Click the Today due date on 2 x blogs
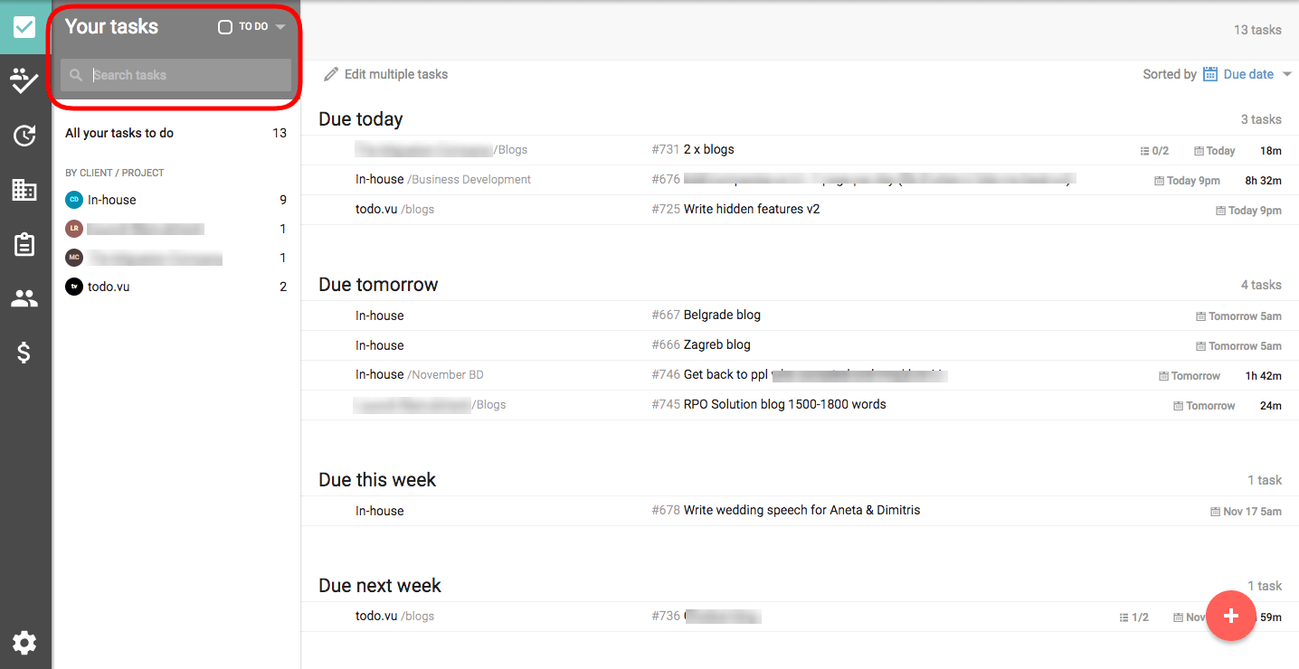This screenshot has width=1299, height=669. click(x=1215, y=151)
